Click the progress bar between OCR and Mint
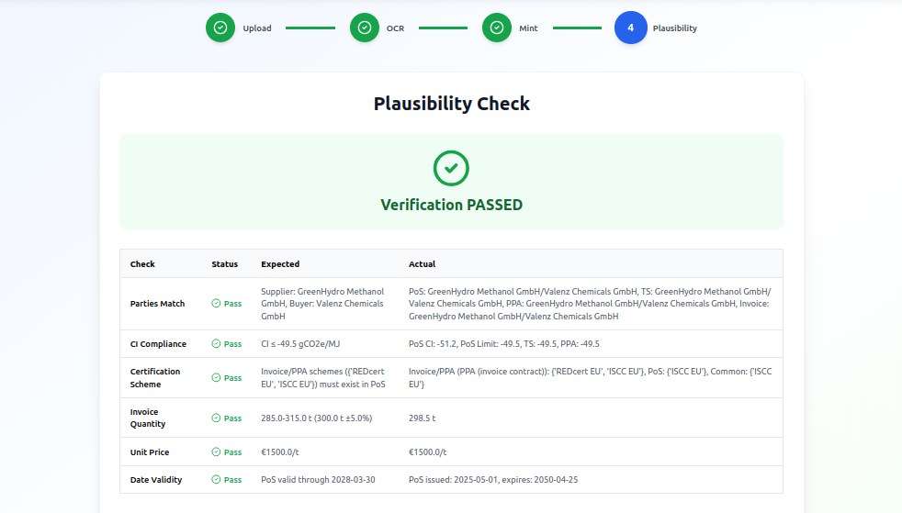The width and height of the screenshot is (902, 513). [x=443, y=28]
